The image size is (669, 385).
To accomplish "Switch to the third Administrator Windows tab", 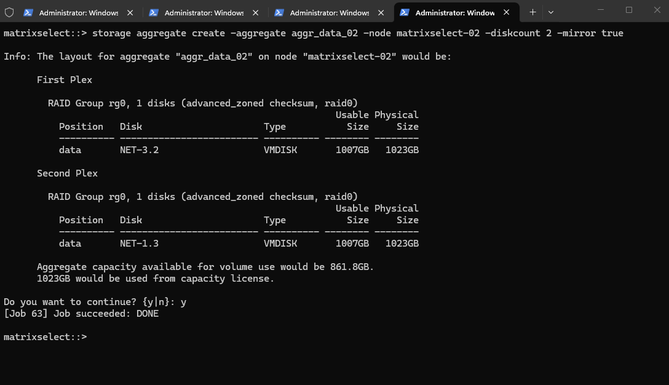I will pyautogui.click(x=329, y=12).
